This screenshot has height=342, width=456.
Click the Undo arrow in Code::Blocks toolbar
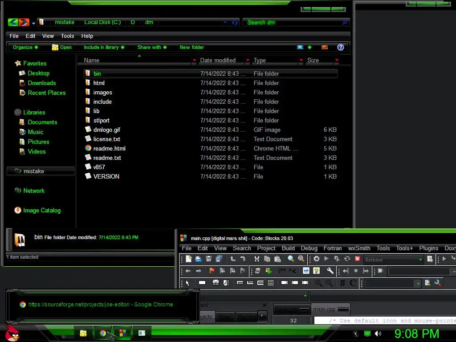coord(233,259)
